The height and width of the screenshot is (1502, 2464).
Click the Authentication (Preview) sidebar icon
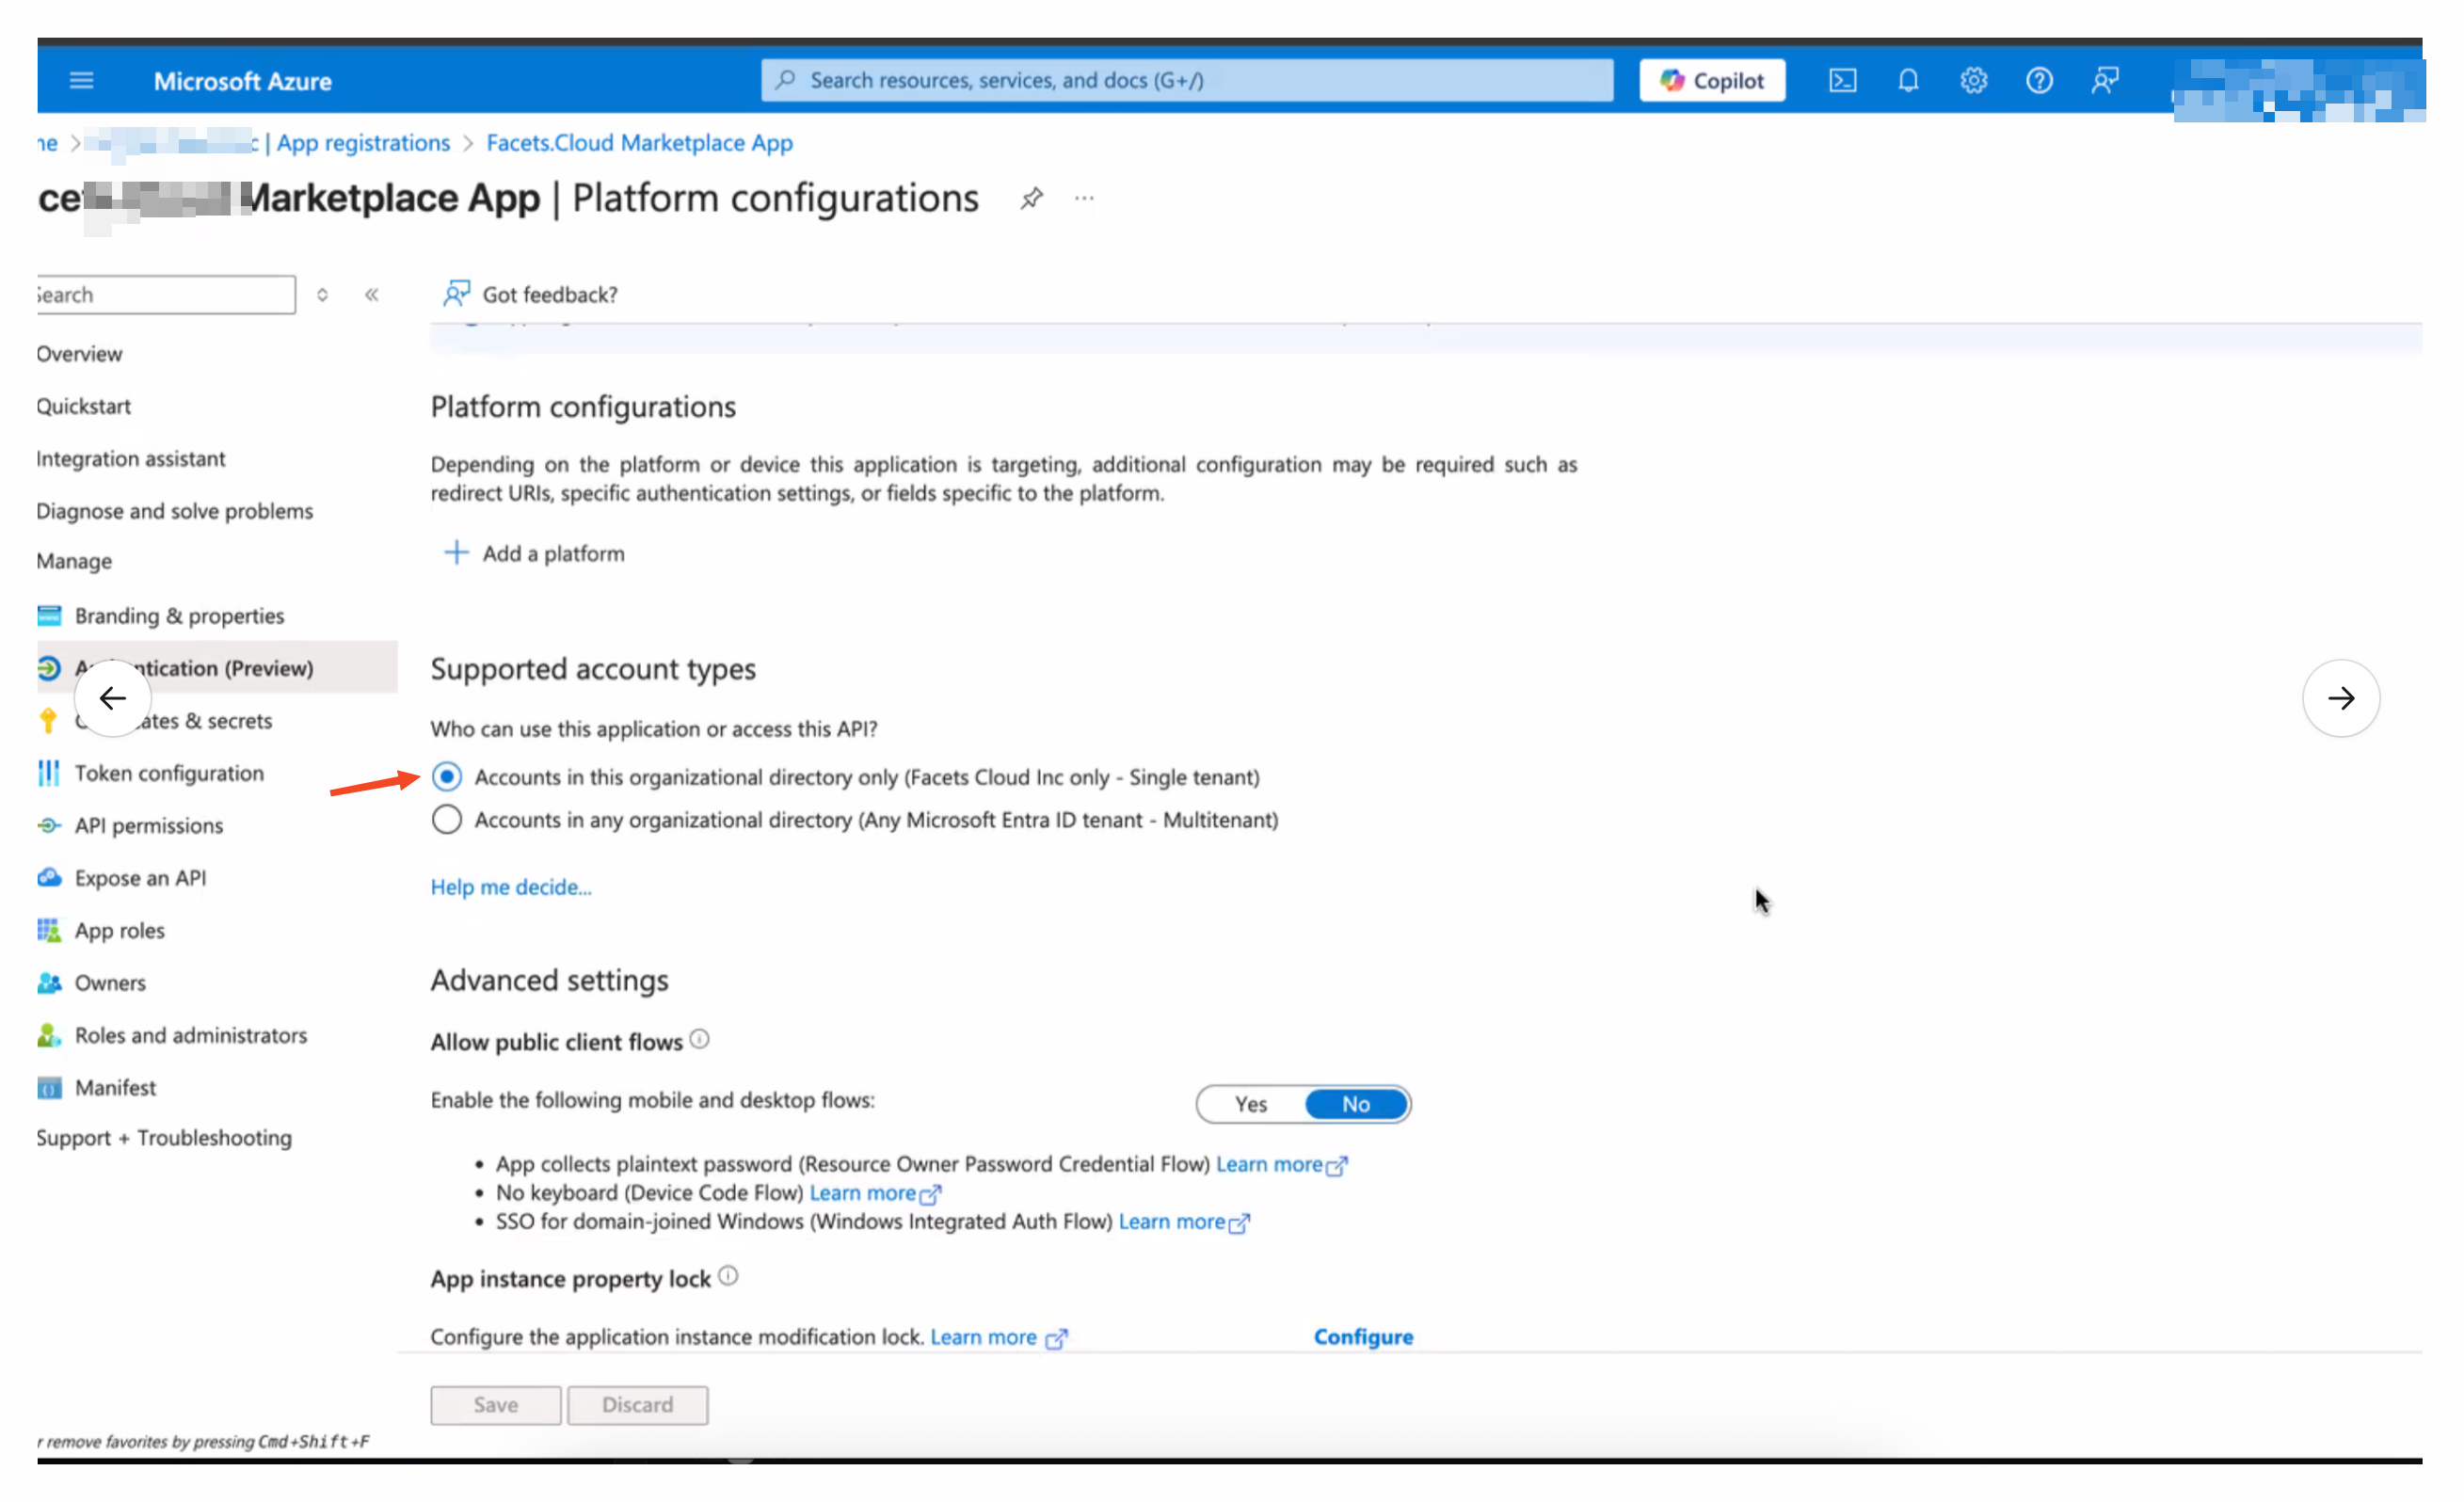pyautogui.click(x=49, y=668)
